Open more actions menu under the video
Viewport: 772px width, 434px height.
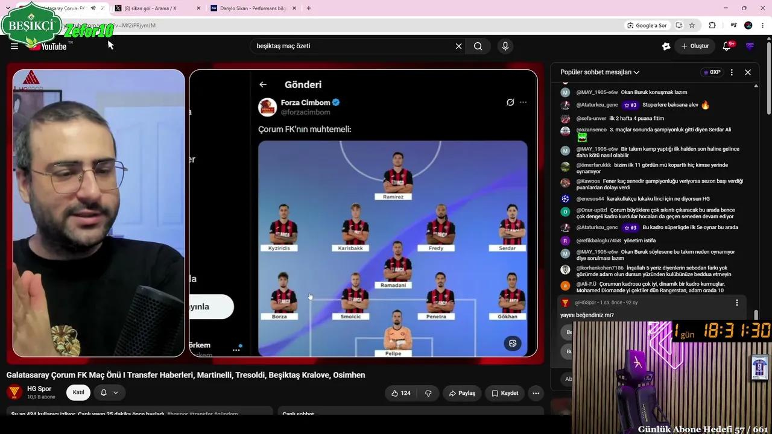click(536, 393)
